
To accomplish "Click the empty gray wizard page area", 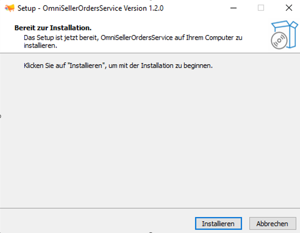I will tap(150, 137).
